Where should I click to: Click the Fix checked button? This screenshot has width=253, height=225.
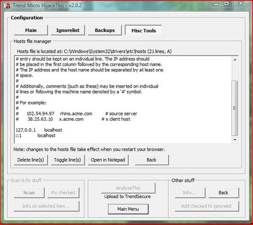63,193
